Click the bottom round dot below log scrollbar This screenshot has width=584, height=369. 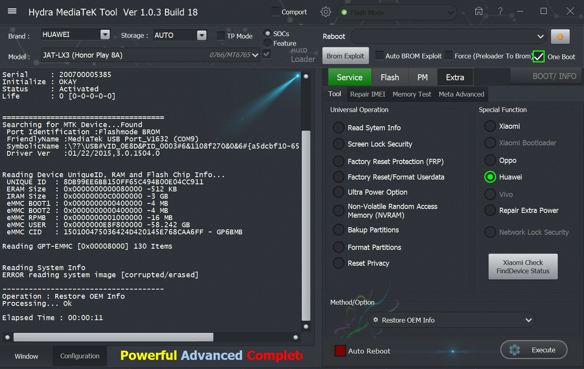pos(306,327)
